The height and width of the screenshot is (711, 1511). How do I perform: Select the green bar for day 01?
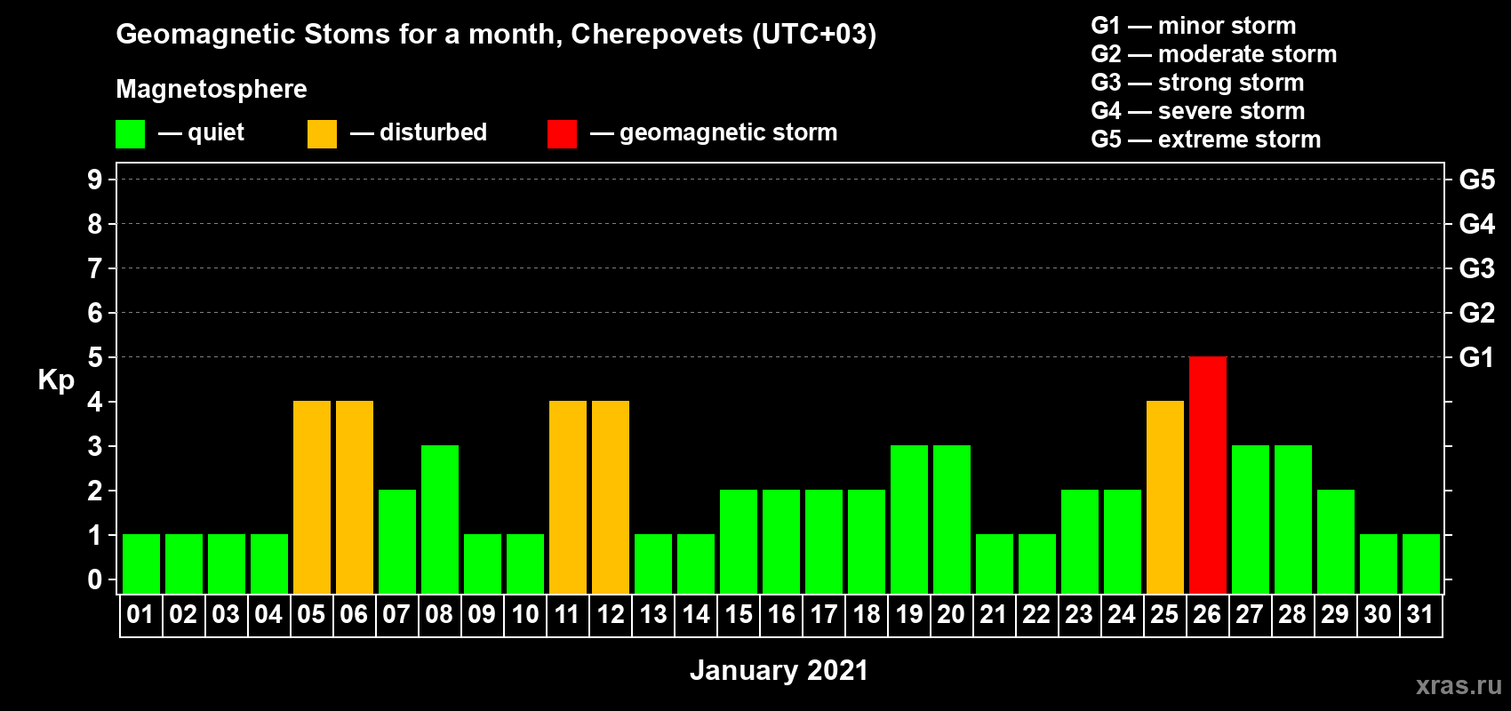point(141,563)
